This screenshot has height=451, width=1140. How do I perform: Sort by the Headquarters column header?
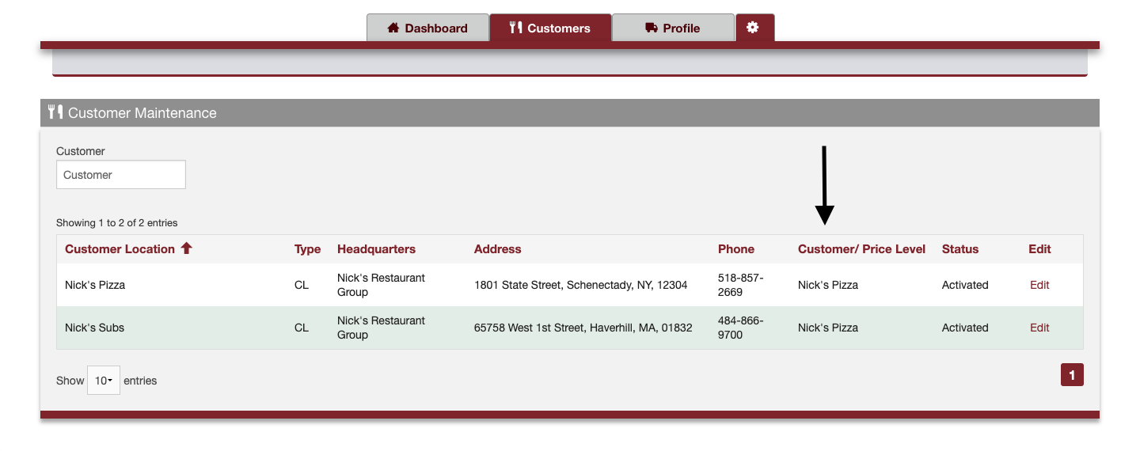[376, 248]
